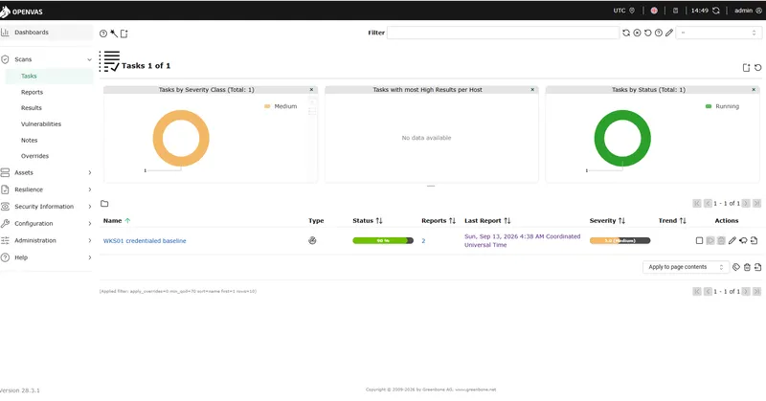This screenshot has height=401, width=766.
Task: Open the document icon in top bar
Action: pyautogui.click(x=675, y=11)
